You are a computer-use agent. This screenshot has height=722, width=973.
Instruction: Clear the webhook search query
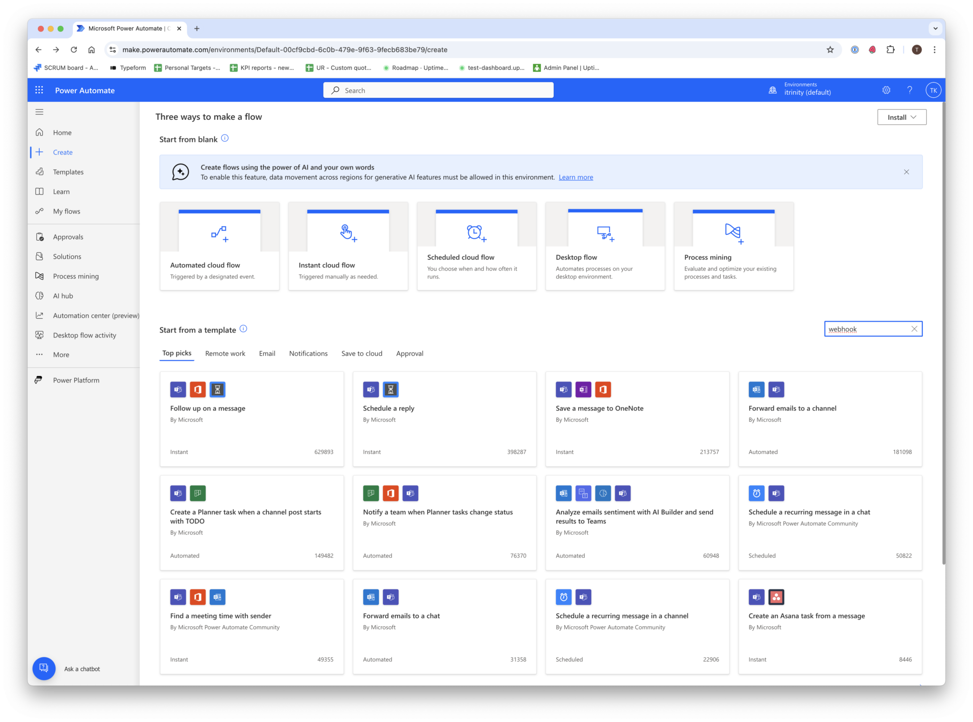coord(915,329)
